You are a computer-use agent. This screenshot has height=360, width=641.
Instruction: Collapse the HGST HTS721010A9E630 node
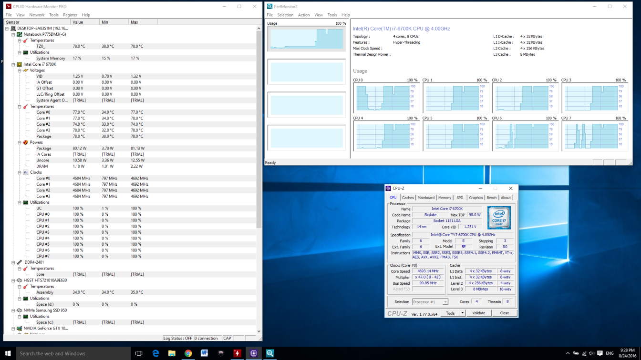(x=13, y=280)
